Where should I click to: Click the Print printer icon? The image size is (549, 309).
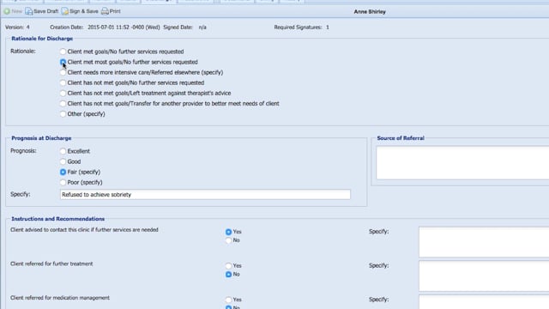105,11
